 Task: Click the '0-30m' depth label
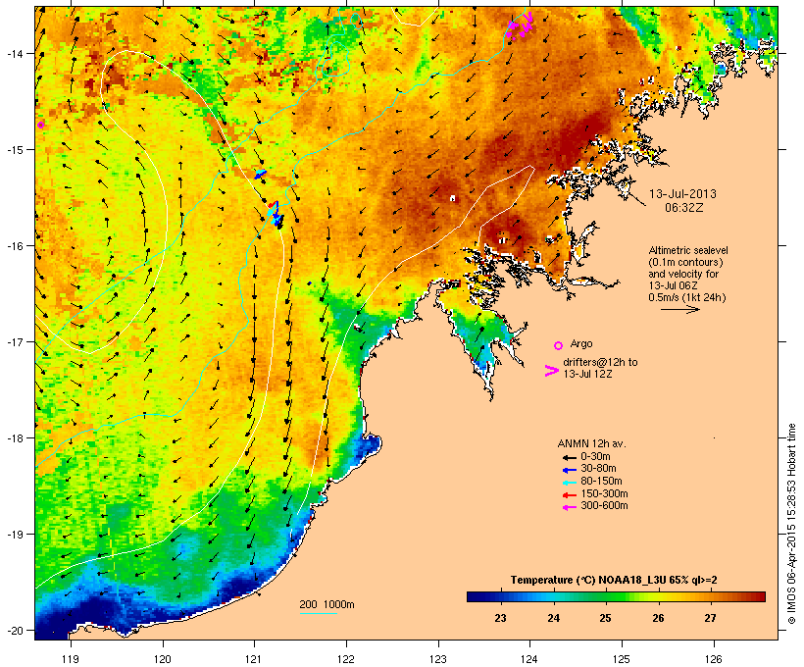[595, 457]
